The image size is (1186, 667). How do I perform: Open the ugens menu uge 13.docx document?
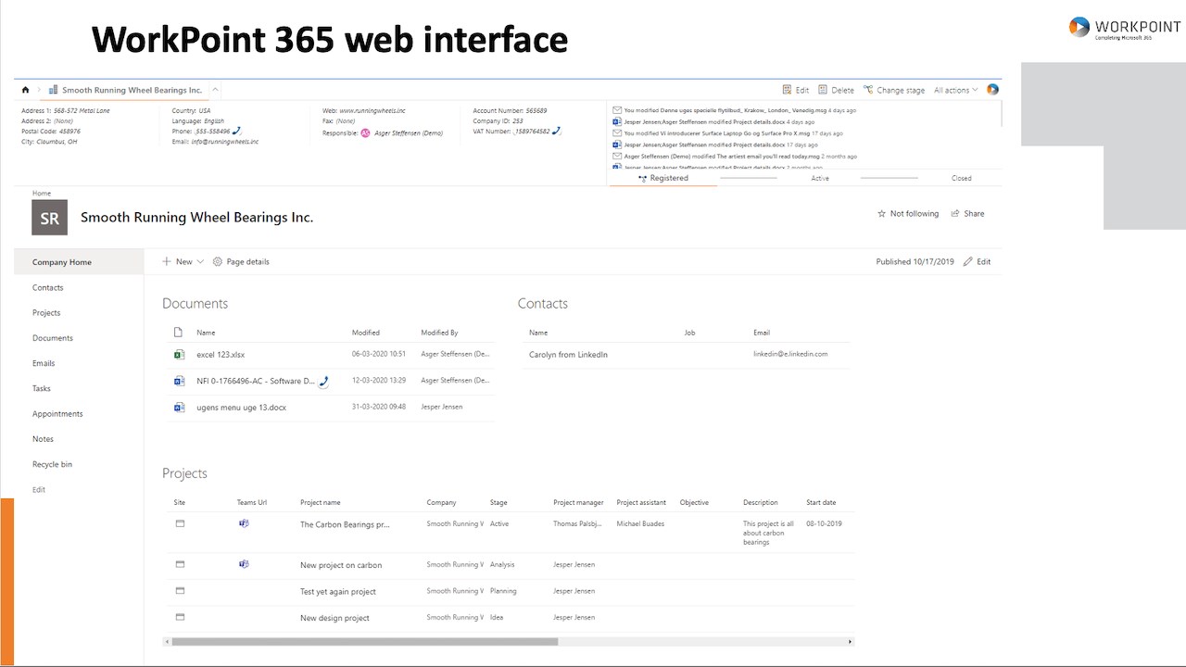[241, 408]
